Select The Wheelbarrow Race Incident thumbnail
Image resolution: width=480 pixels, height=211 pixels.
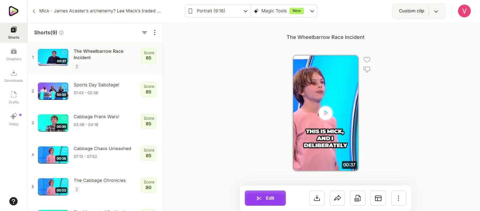tap(53, 57)
